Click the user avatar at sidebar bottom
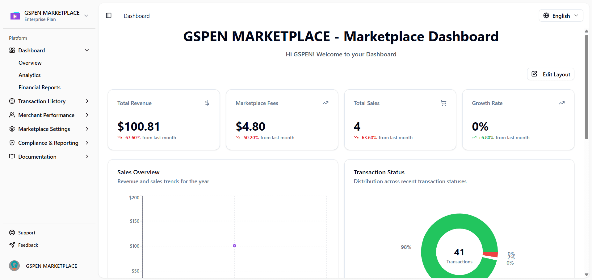The image size is (592, 280). 14,266
